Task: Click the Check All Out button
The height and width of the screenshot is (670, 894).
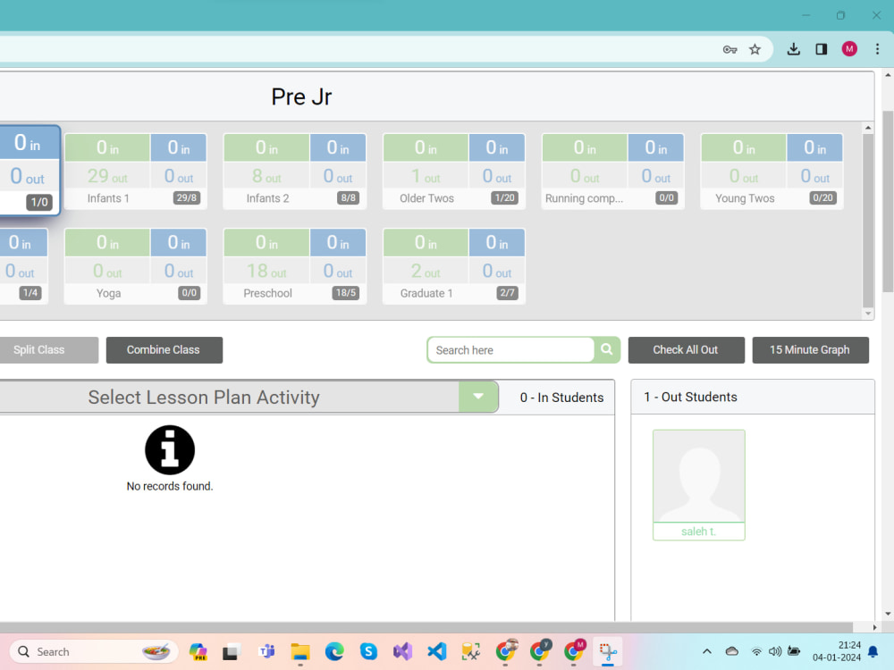Action: [x=686, y=350]
